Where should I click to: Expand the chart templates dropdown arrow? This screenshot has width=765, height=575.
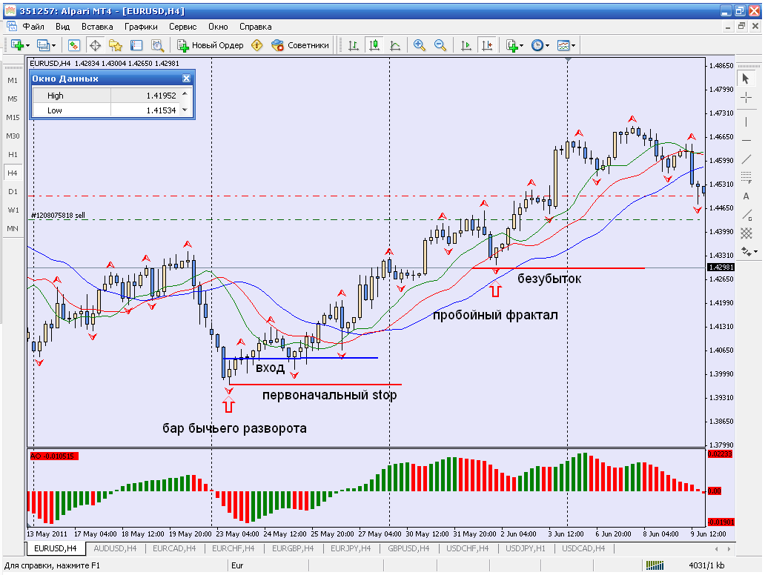(x=573, y=46)
